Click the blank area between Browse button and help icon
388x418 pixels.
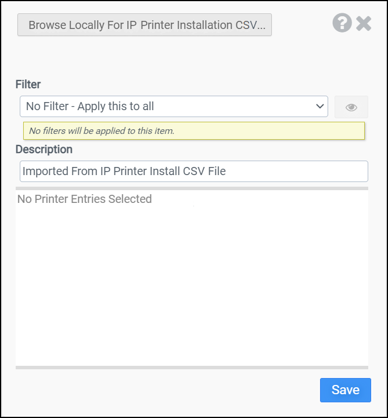click(301, 26)
